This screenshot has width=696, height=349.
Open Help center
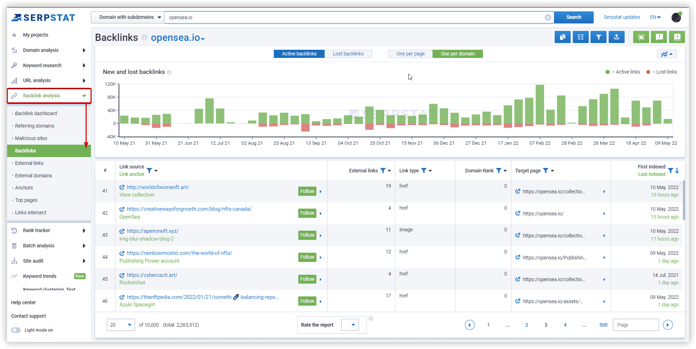pos(23,302)
